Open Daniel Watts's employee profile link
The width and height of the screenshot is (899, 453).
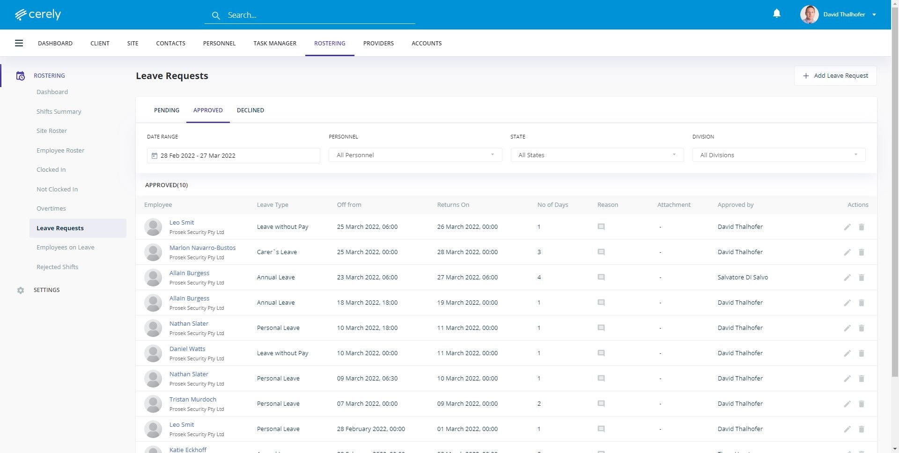tap(187, 349)
